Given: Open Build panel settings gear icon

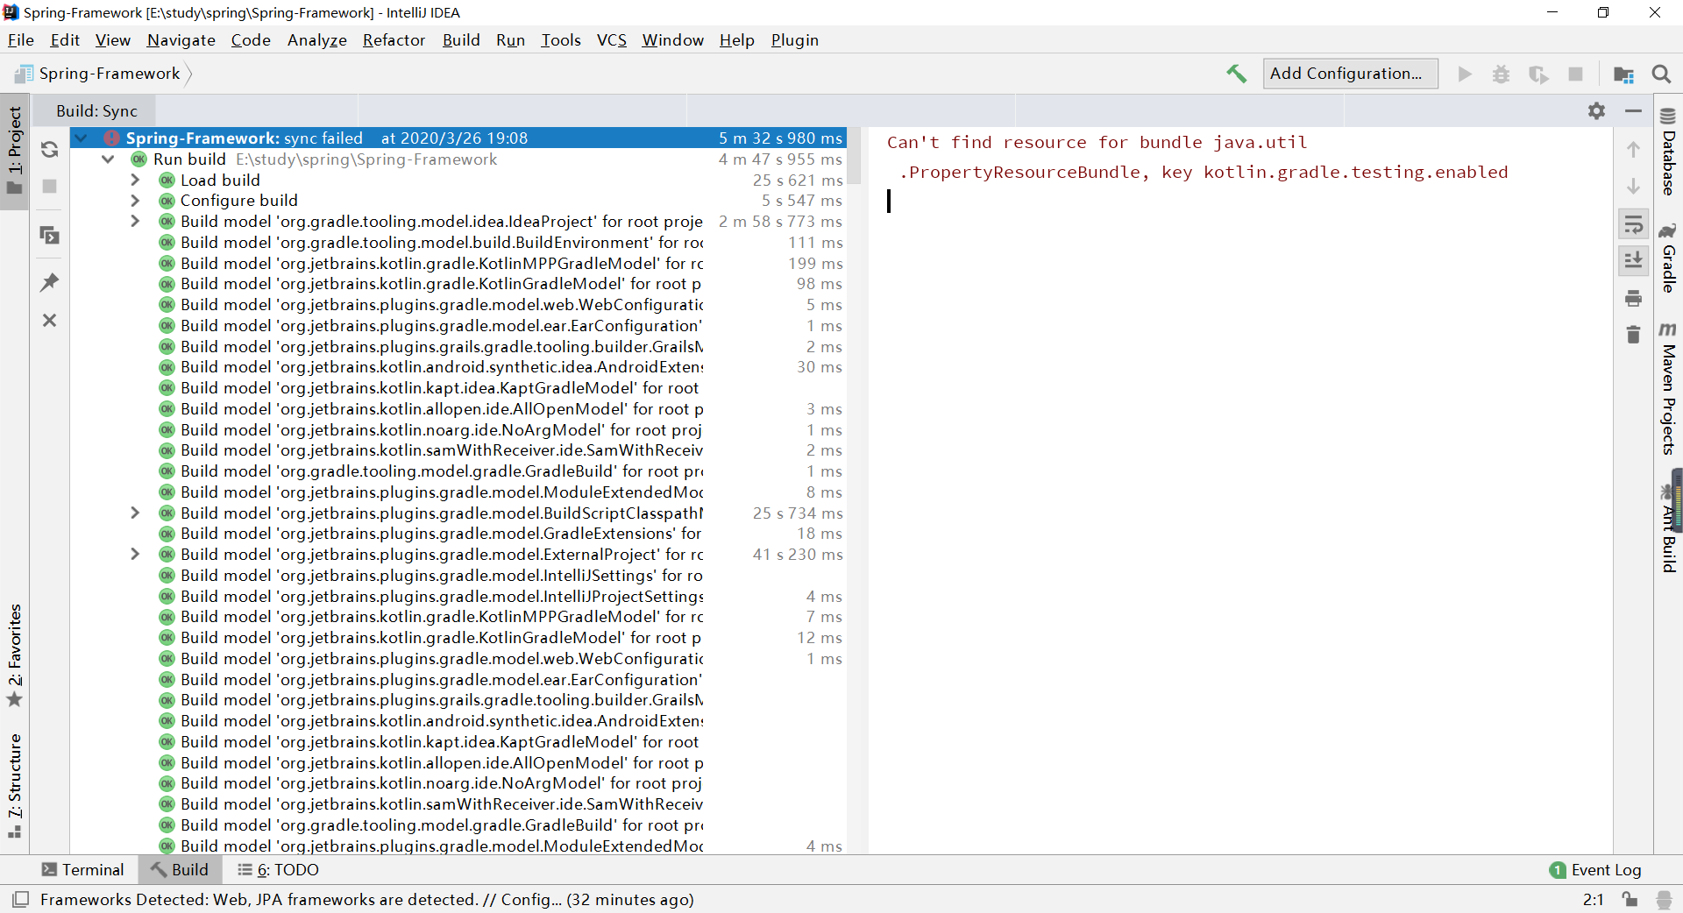Looking at the screenshot, I should 1596,111.
